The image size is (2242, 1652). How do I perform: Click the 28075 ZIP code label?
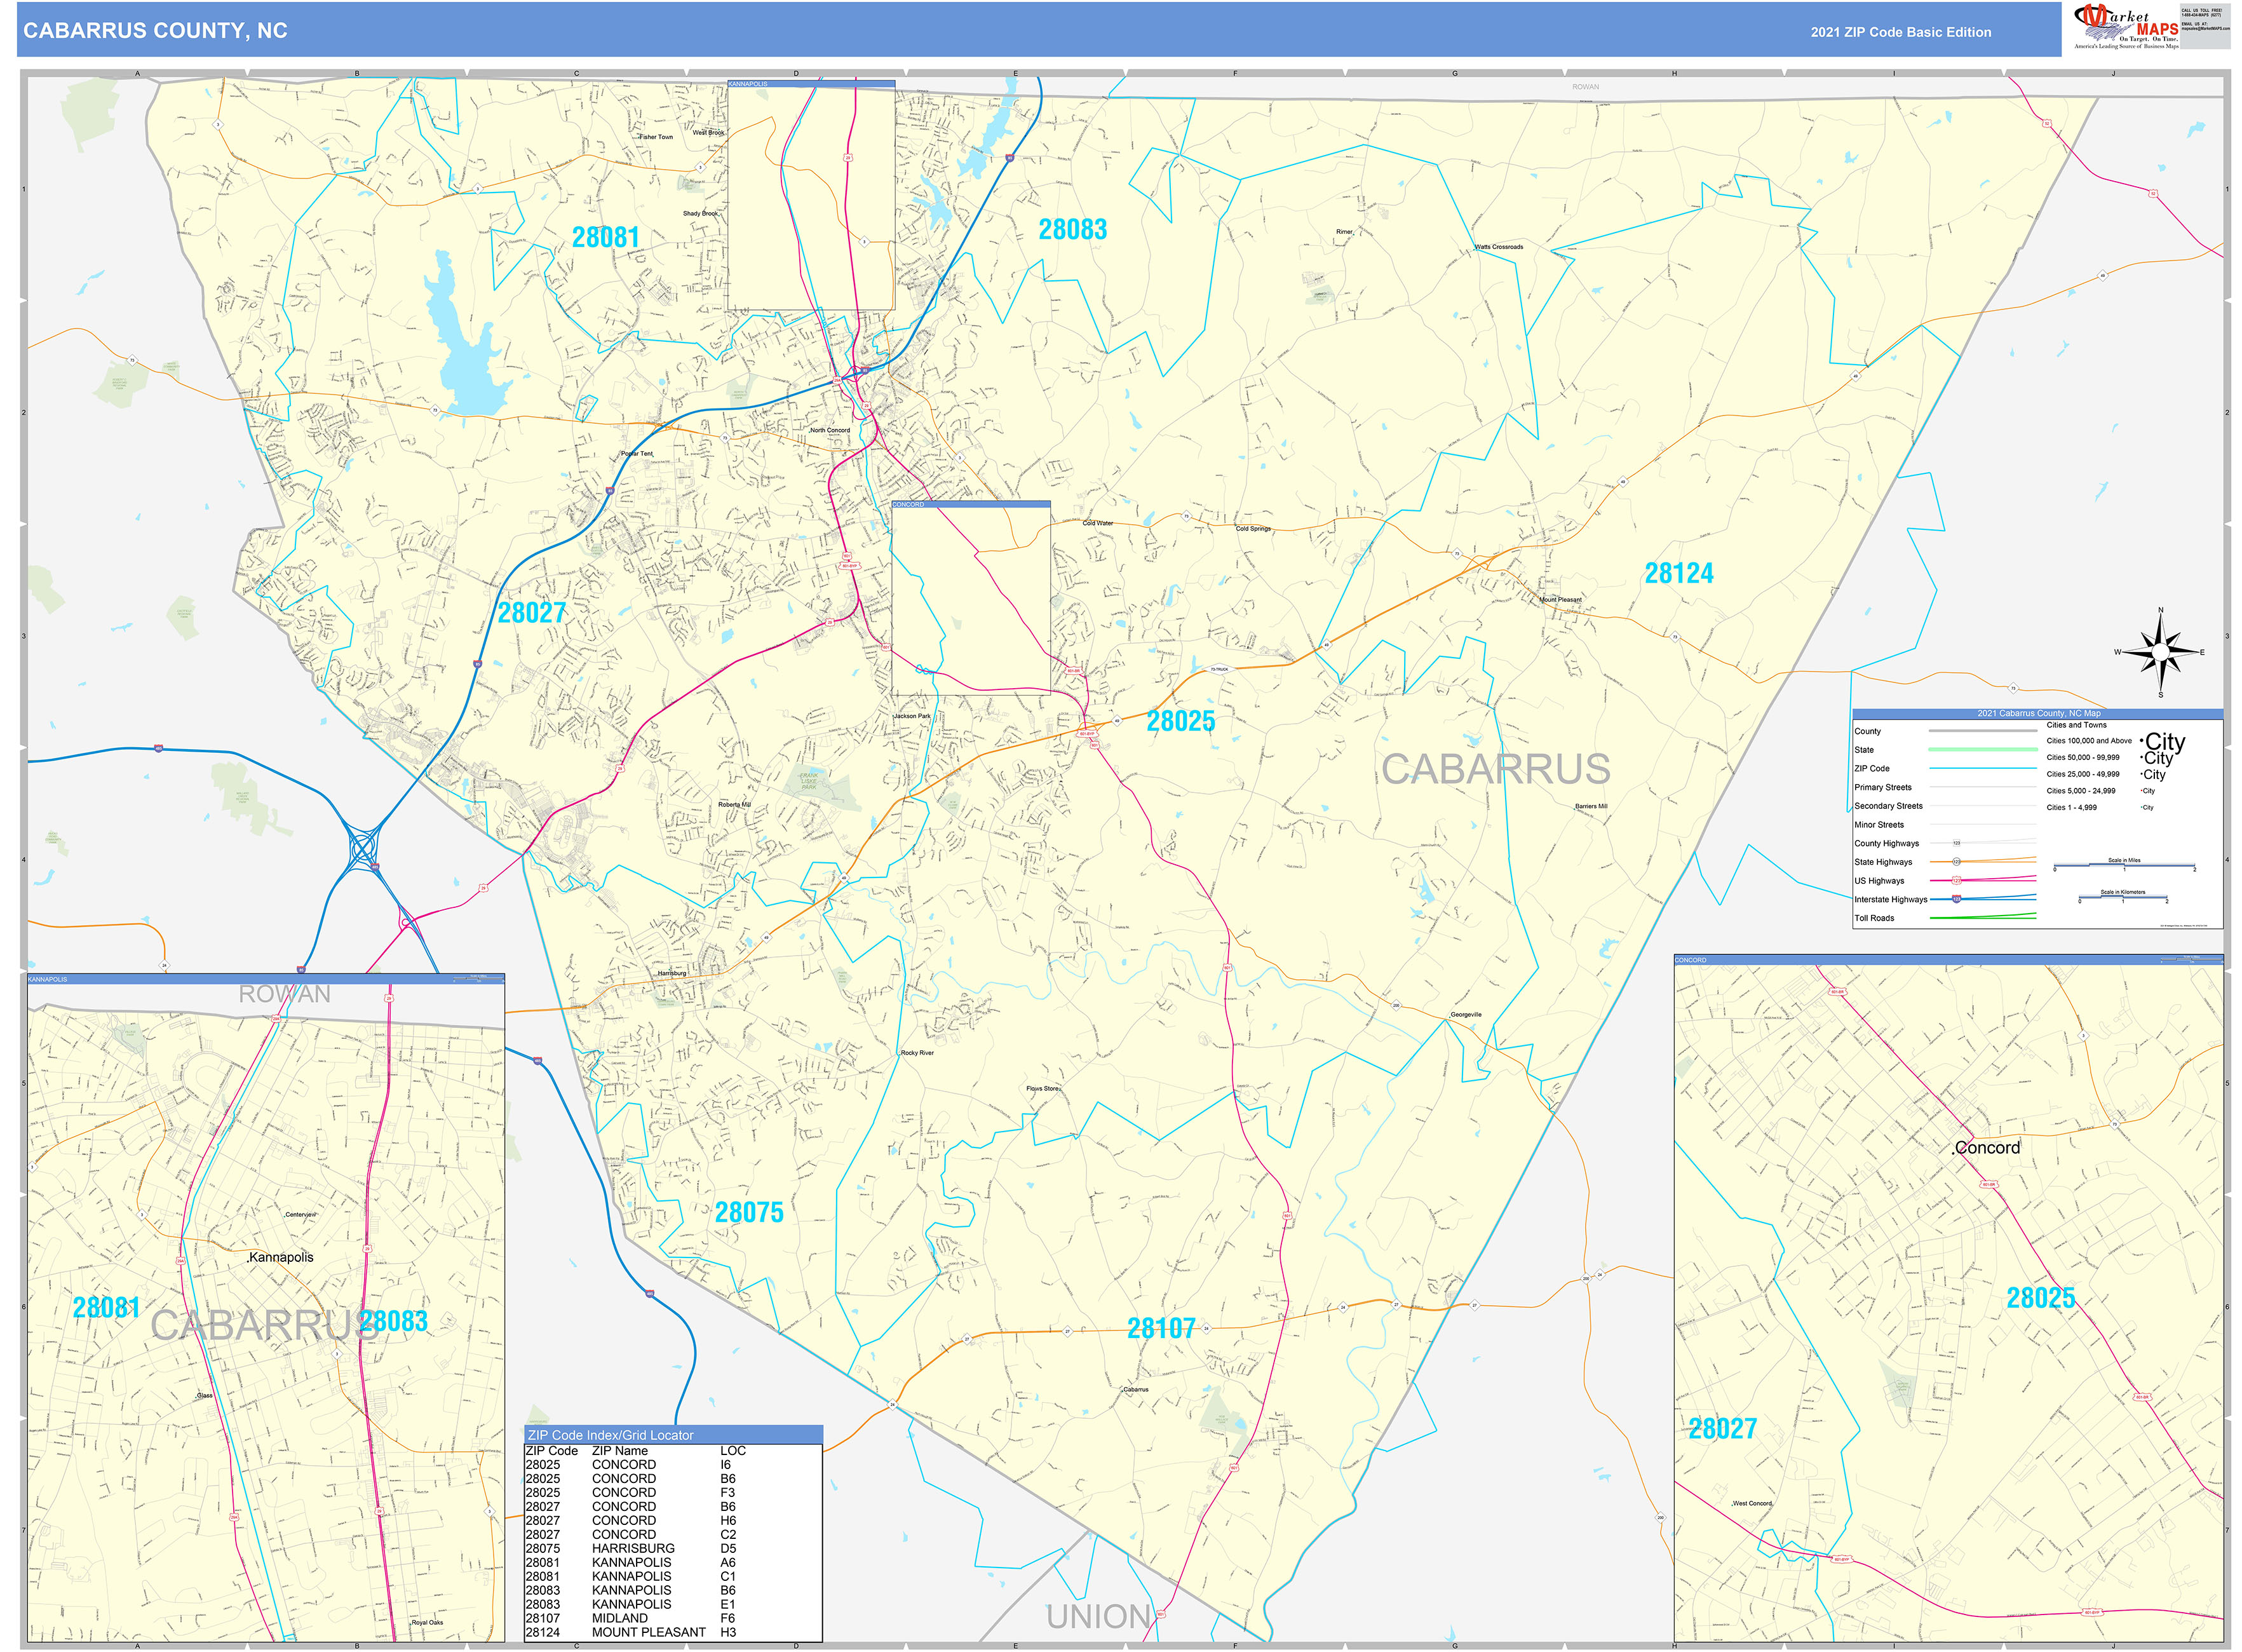click(748, 1212)
